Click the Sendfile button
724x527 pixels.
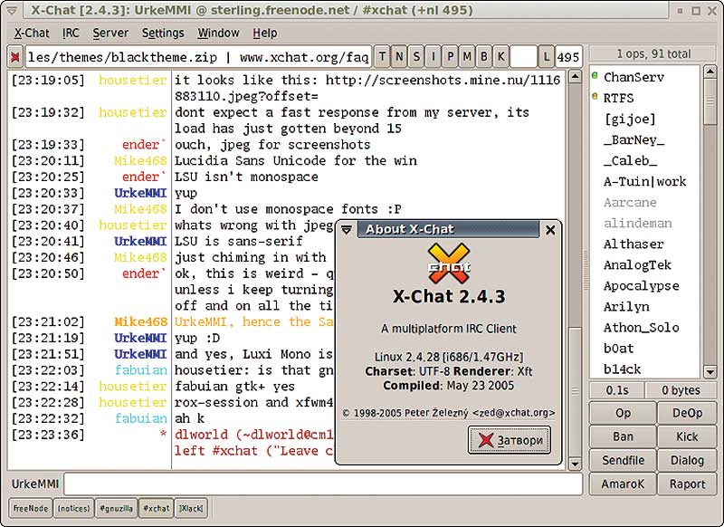(623, 460)
